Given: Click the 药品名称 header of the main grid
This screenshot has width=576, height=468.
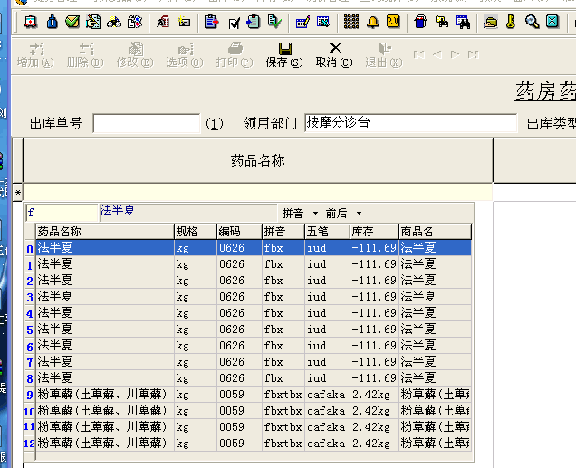Looking at the screenshot, I should 257,160.
